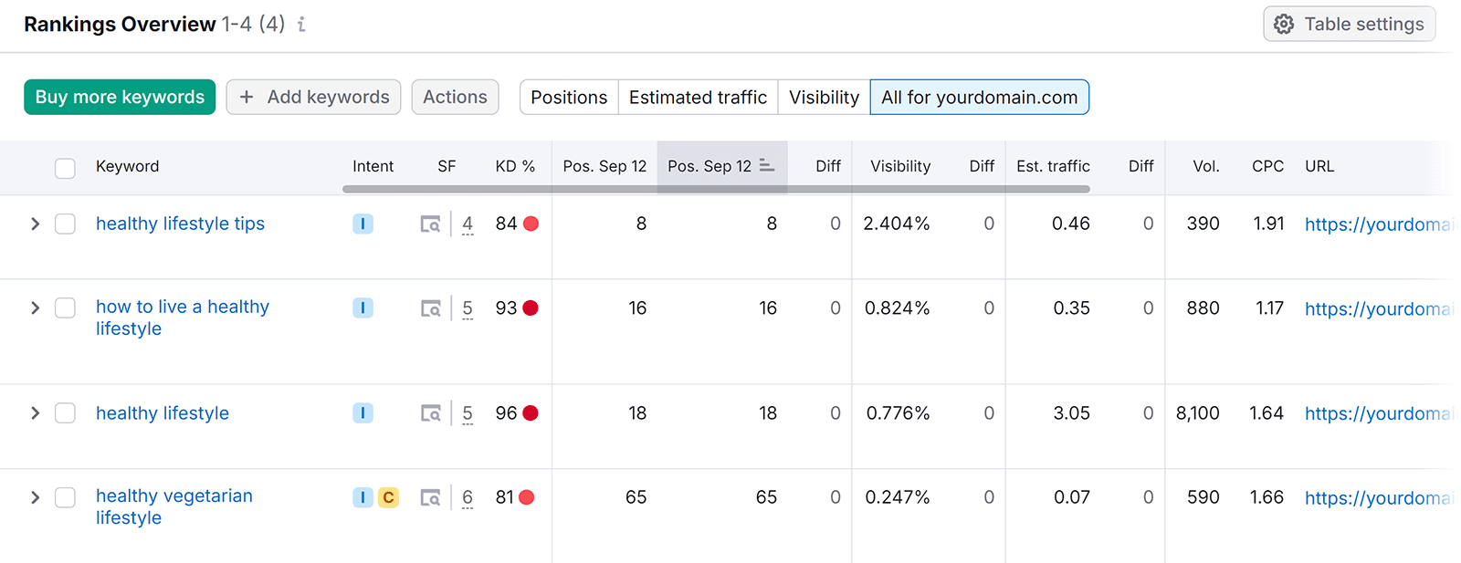Open the Actions dropdown
This screenshot has width=1461, height=563.
(x=455, y=98)
